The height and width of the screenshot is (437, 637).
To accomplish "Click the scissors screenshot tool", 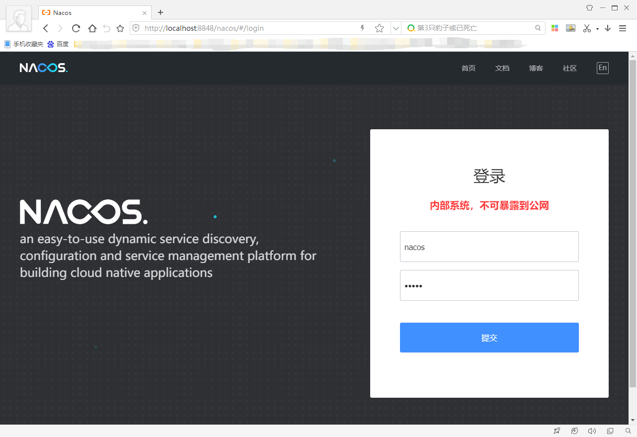I will point(587,28).
